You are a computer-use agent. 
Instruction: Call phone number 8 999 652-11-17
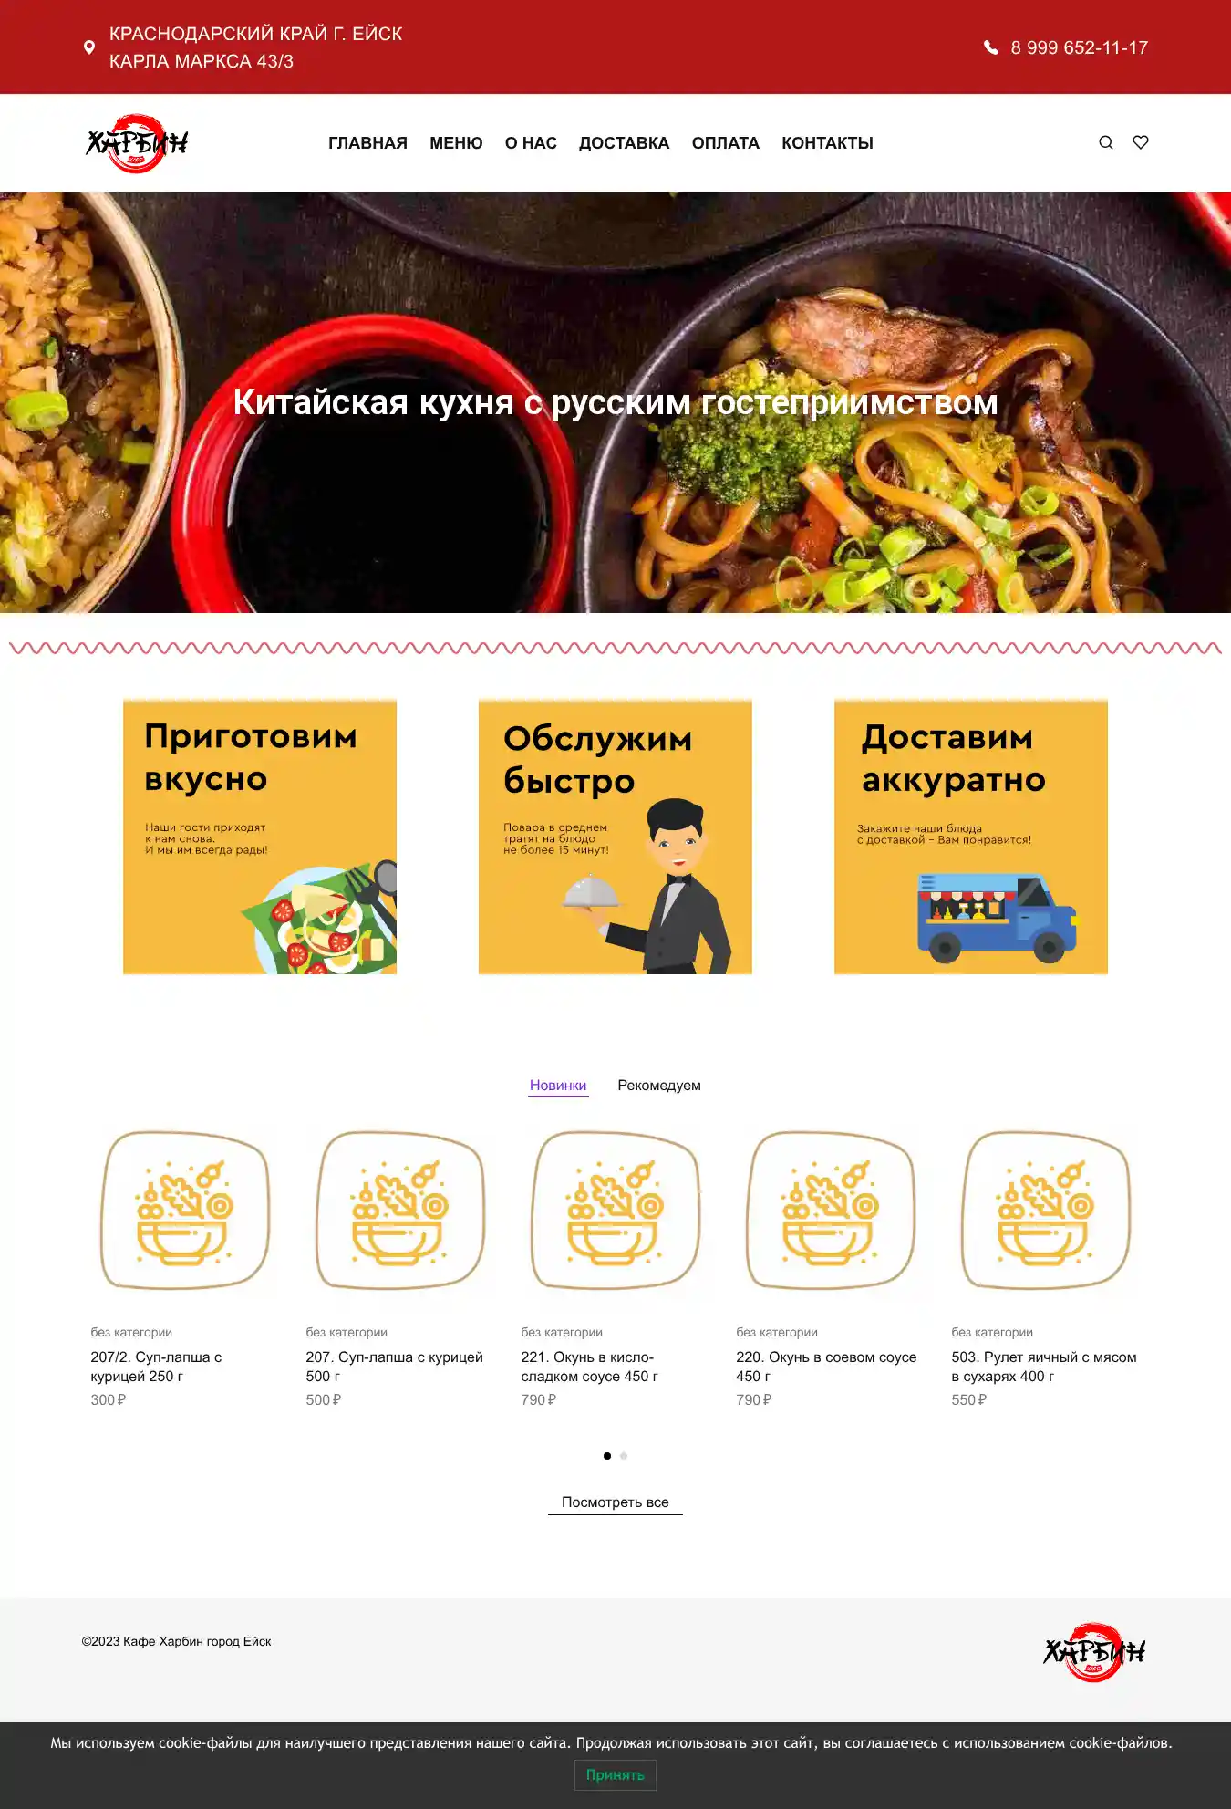pos(1079,47)
